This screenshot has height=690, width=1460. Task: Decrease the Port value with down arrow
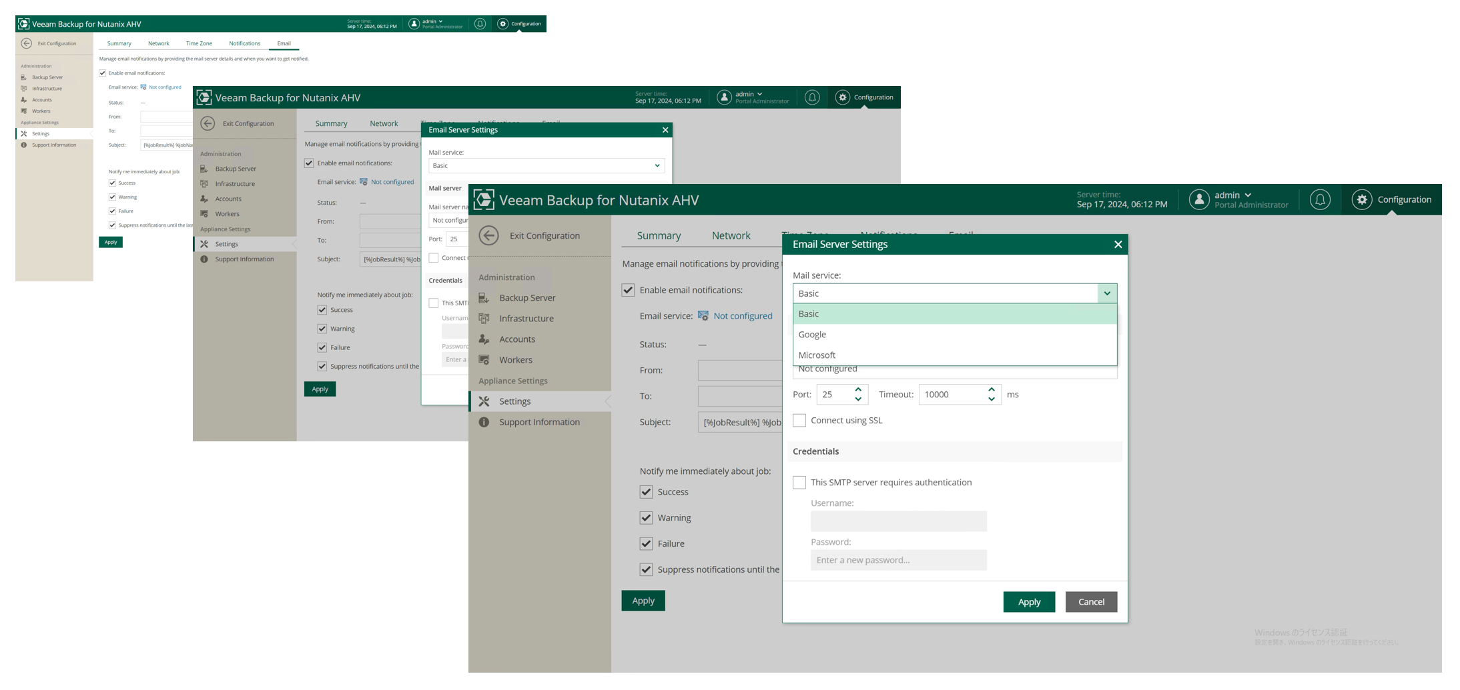[858, 399]
